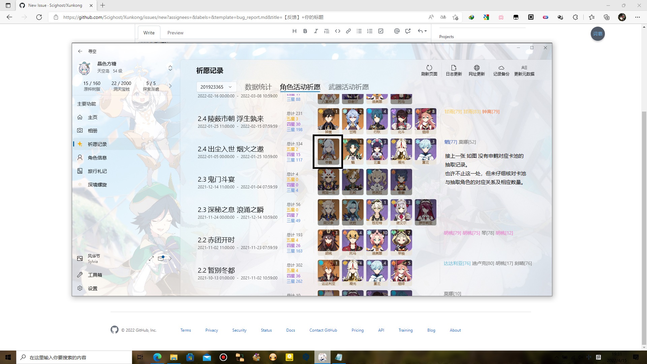The width and height of the screenshot is (647, 364).
Task: Add a task list checkbox item
Action: 381,31
